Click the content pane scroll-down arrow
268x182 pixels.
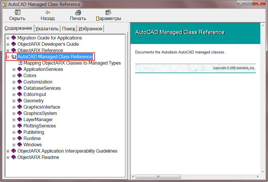pyautogui.click(x=263, y=172)
